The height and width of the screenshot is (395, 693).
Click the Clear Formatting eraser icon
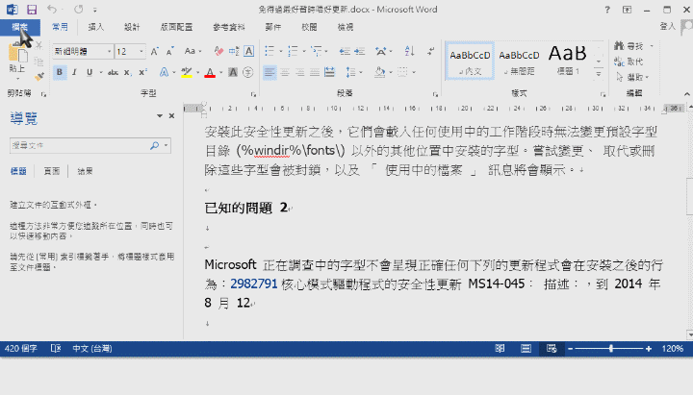(218, 51)
